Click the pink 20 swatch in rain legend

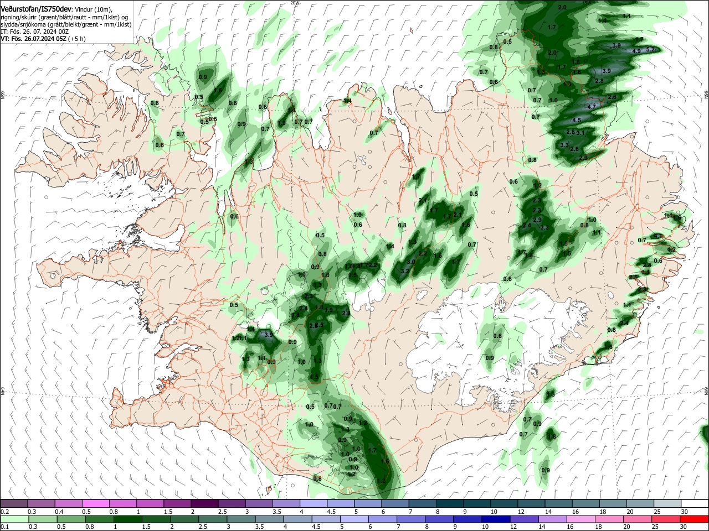[637, 519]
